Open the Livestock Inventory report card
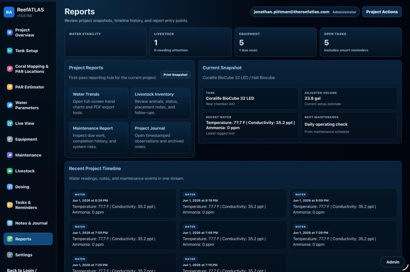410x272 pixels. point(160,103)
